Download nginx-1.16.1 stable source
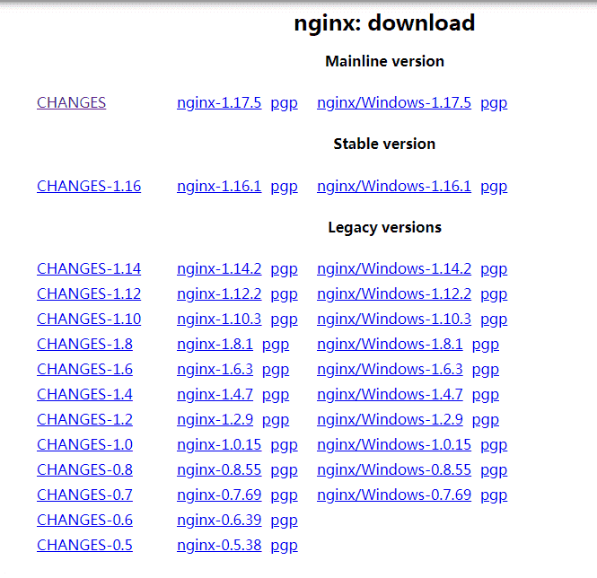The image size is (597, 578). [x=219, y=186]
